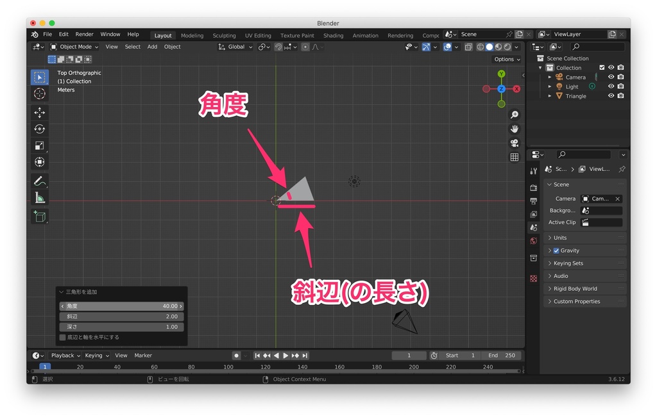Select the Cursor tool in the left toolbar
The image size is (657, 419).
(x=40, y=92)
